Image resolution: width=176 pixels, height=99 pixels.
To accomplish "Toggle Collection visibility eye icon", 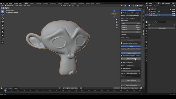I will [x=172, y=10].
